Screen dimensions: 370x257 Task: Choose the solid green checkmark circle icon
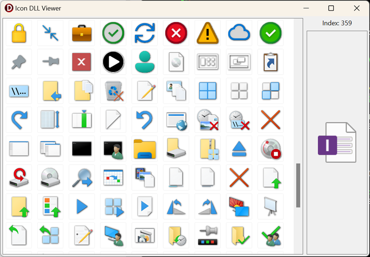(270, 33)
